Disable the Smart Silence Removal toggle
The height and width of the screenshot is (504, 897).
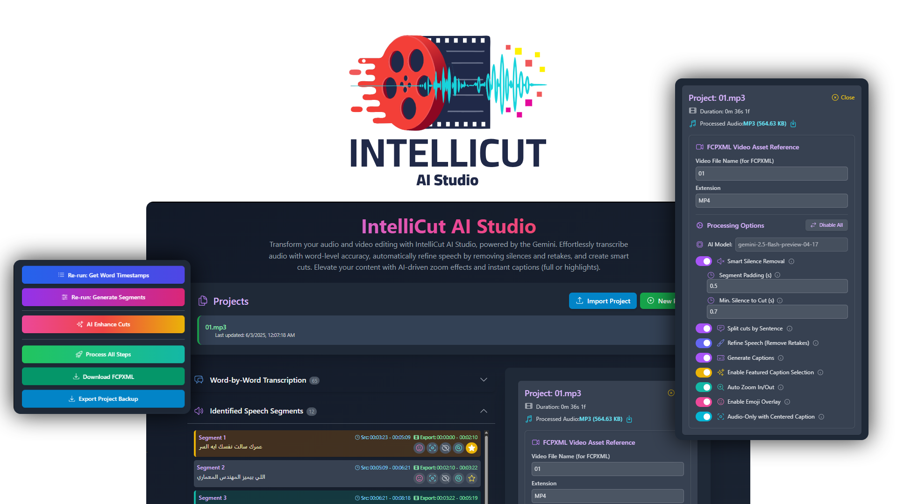pyautogui.click(x=704, y=261)
